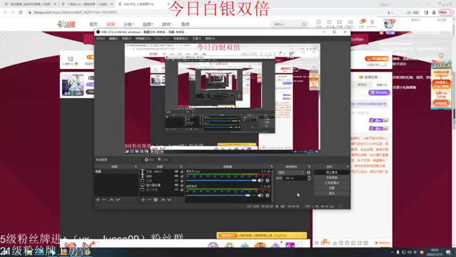
Task: Hide the 钻粉 source via eye icon
Action: pos(176,176)
